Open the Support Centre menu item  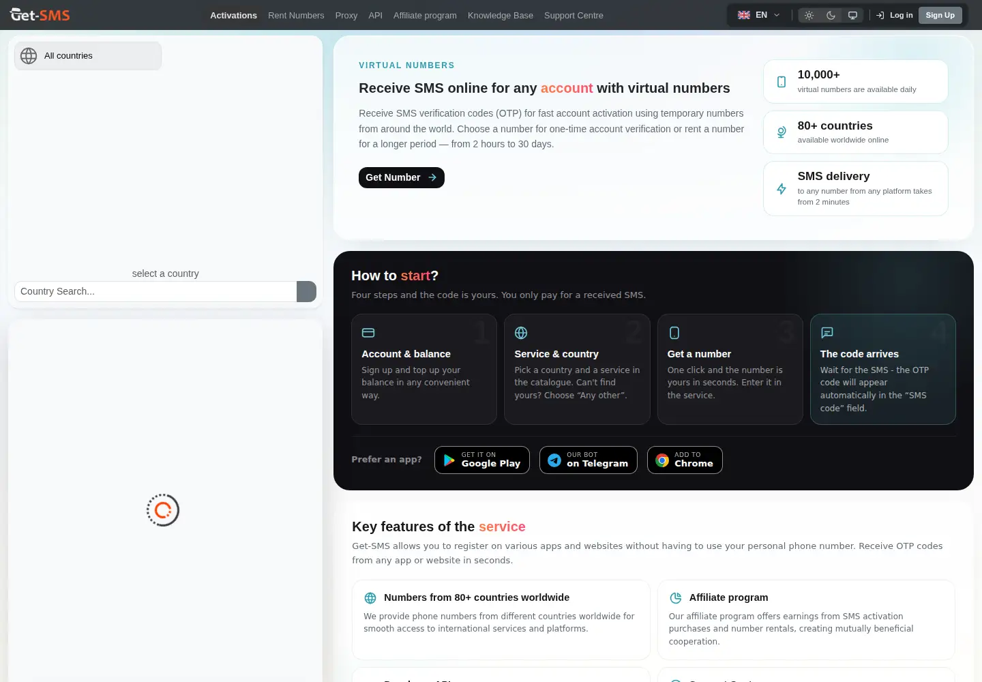574,15
